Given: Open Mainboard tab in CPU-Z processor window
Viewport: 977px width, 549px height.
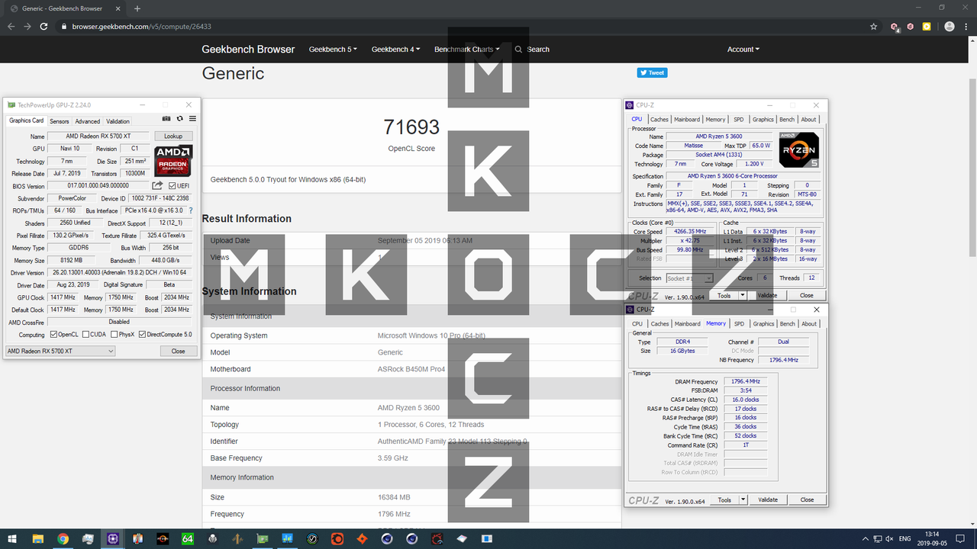Looking at the screenshot, I should [x=687, y=119].
